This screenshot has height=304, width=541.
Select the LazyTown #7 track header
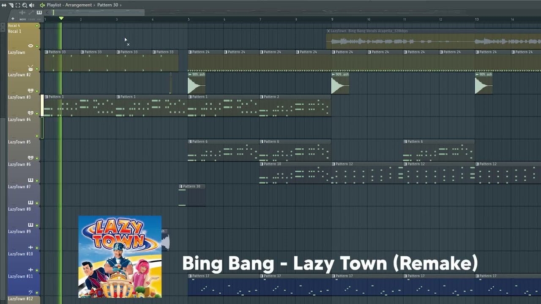[24, 195]
